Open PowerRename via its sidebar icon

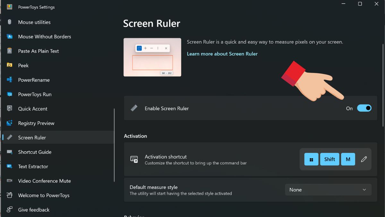tap(10, 80)
